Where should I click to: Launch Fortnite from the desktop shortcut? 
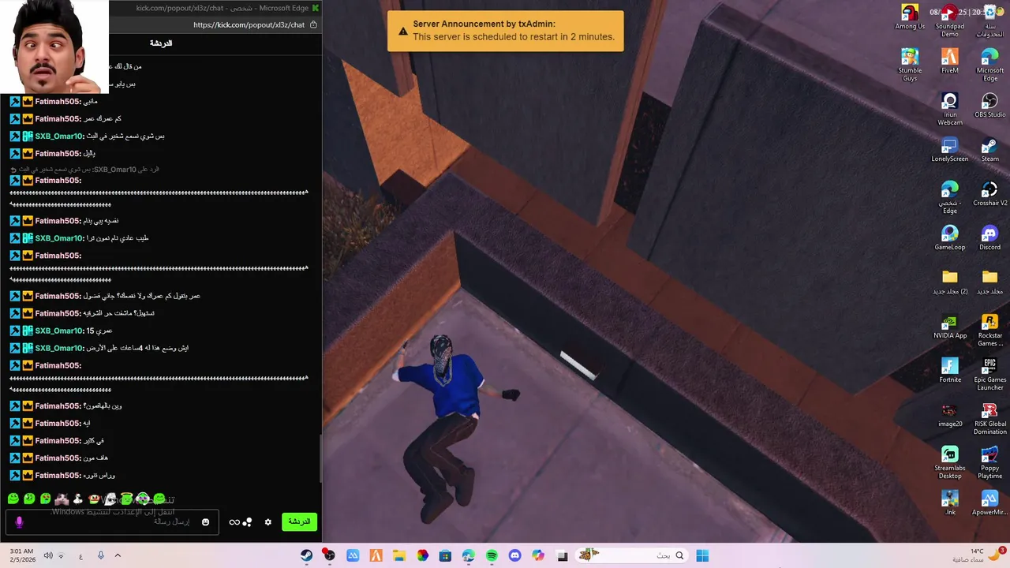pyautogui.click(x=950, y=371)
